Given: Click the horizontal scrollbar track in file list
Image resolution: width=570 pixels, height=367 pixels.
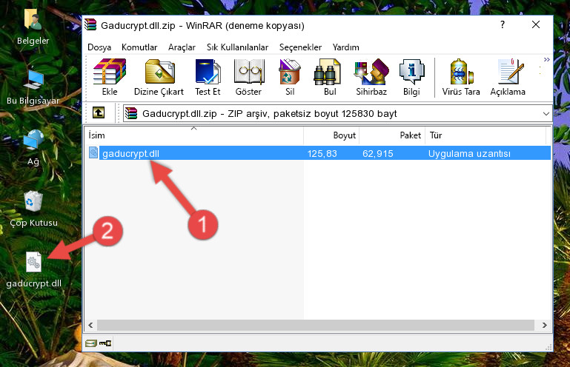Looking at the screenshot, I should point(316,325).
